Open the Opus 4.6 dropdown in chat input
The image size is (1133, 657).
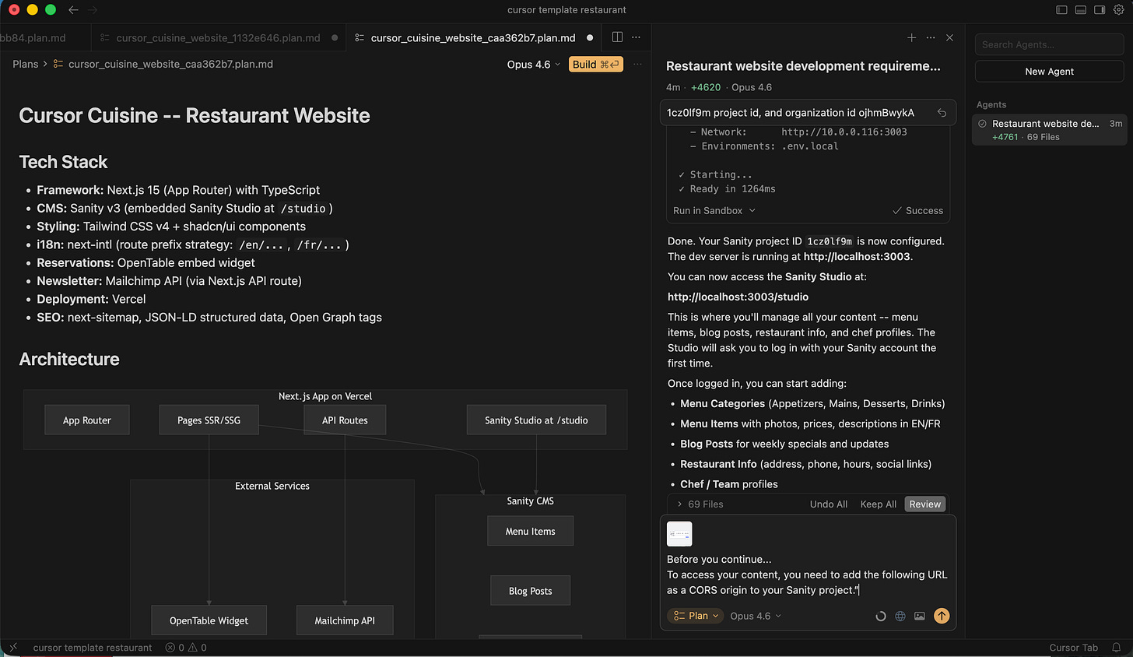click(755, 616)
